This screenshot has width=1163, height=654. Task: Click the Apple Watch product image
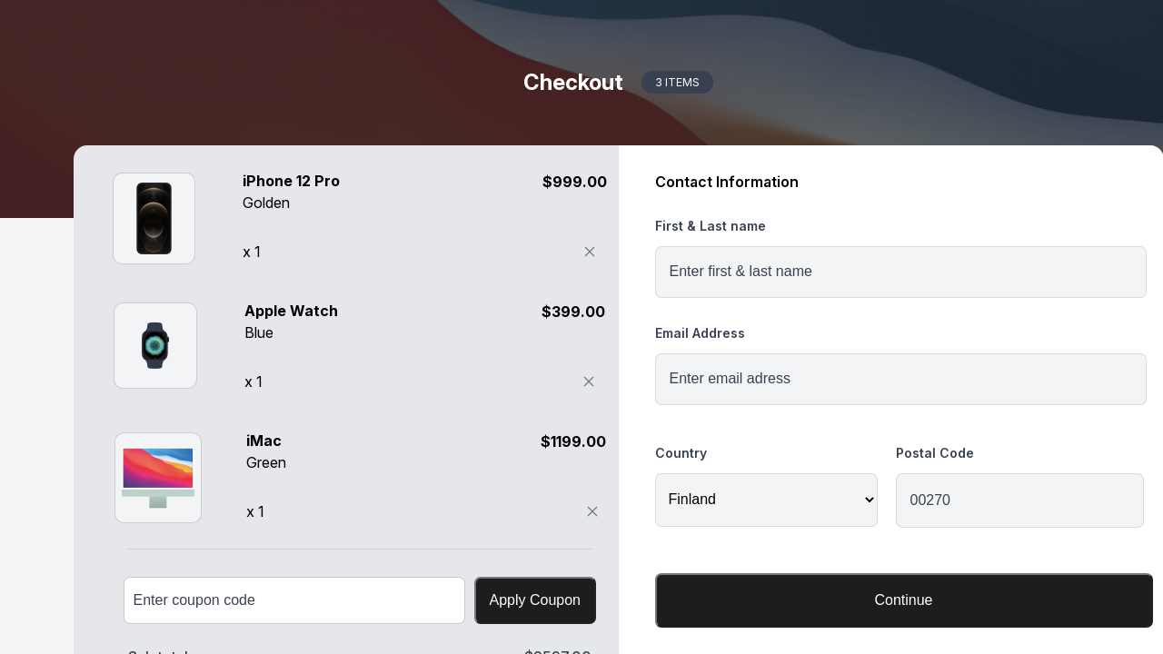click(x=154, y=345)
